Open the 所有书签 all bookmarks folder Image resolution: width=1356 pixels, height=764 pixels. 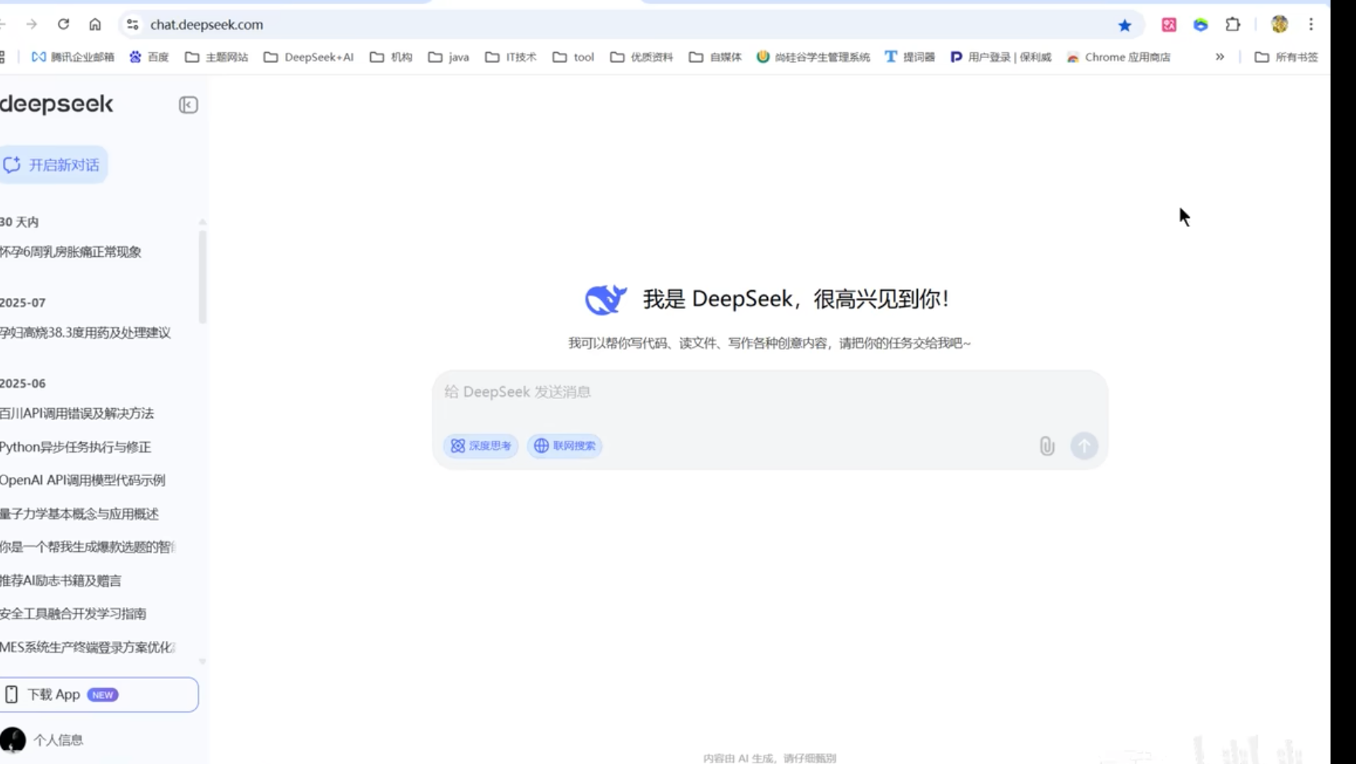click(x=1286, y=57)
